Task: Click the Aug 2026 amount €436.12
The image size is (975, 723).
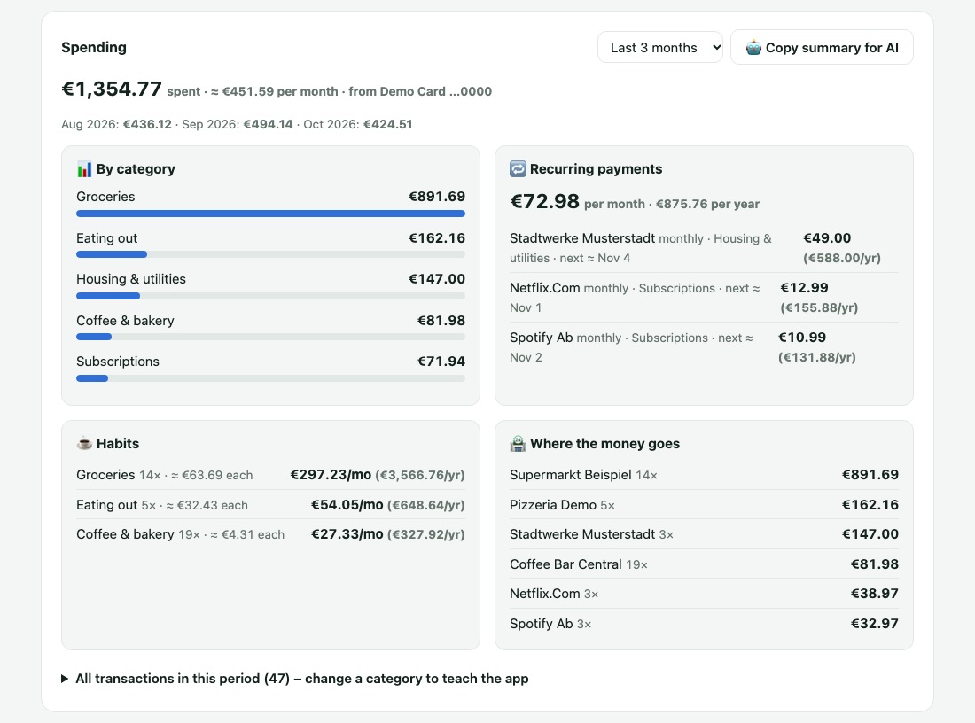Action: pyautogui.click(x=147, y=124)
